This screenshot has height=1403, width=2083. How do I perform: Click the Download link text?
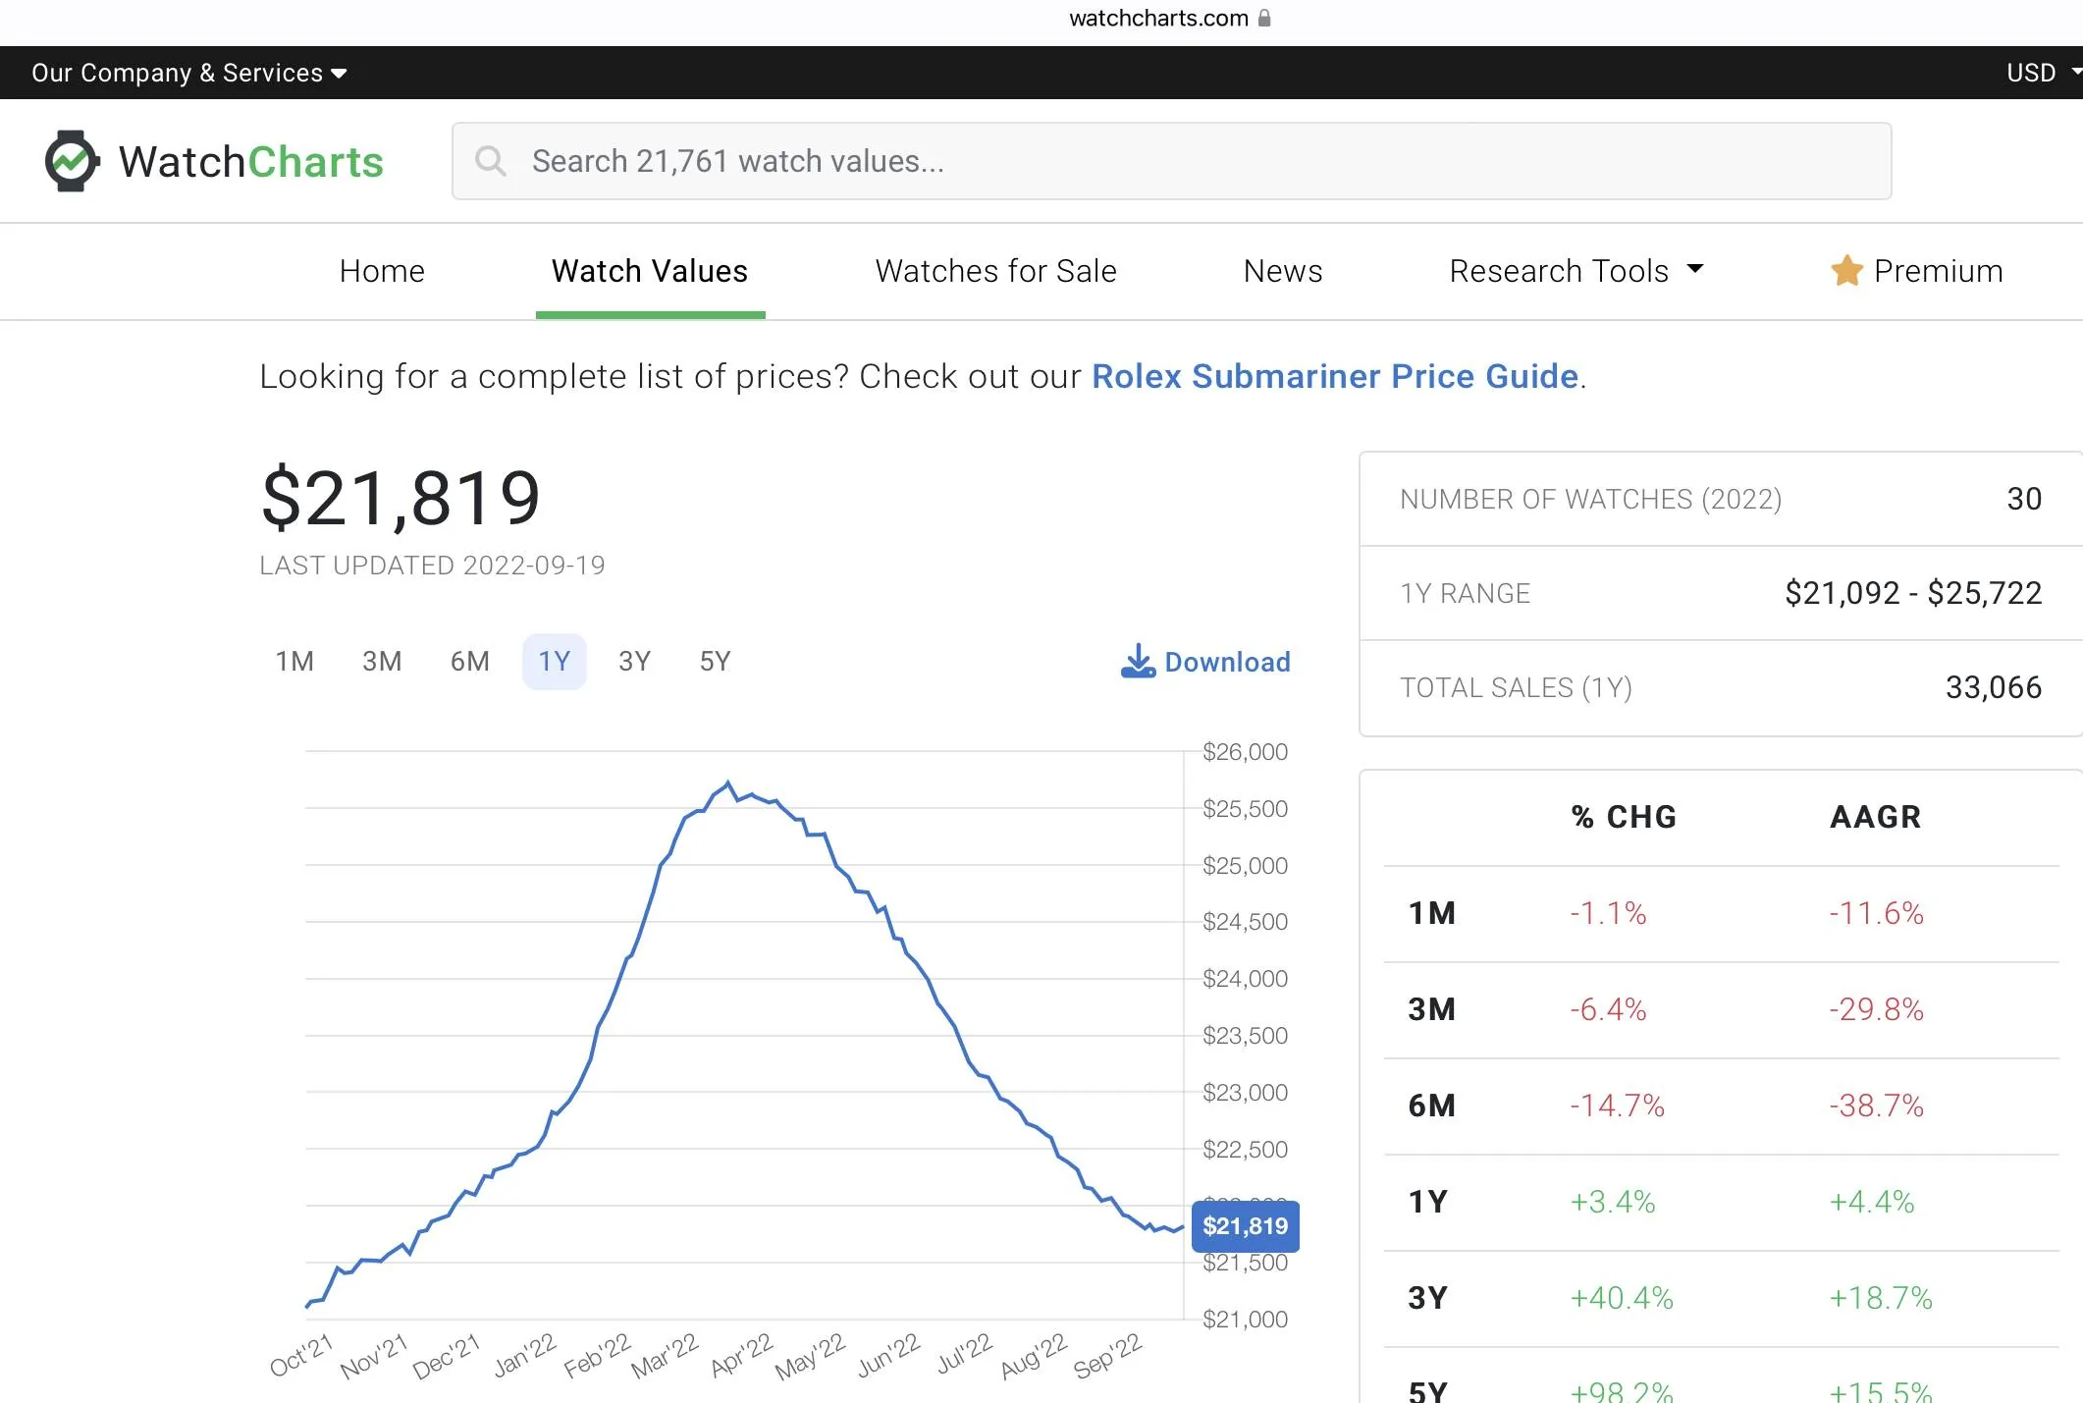(1227, 663)
